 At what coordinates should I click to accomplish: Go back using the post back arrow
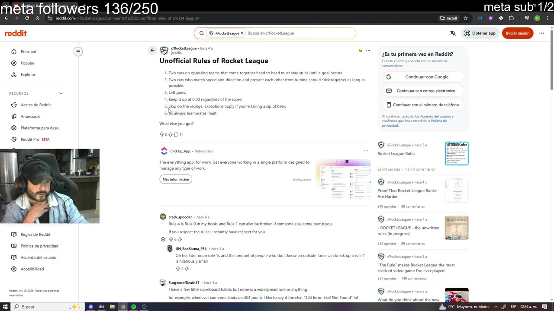(x=152, y=51)
